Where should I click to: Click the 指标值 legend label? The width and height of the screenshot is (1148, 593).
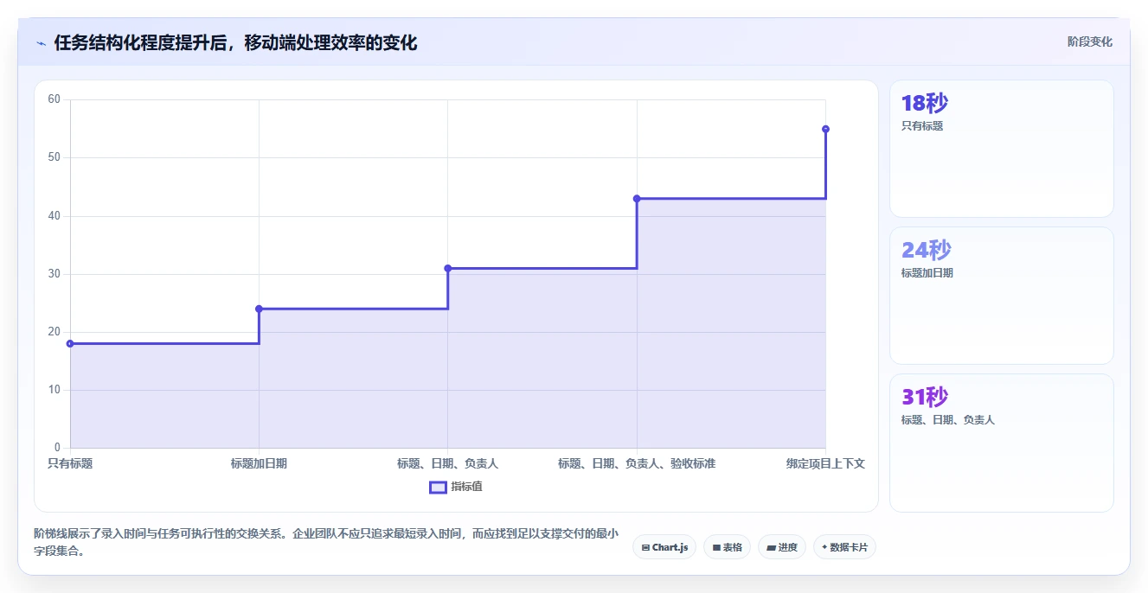tap(466, 487)
